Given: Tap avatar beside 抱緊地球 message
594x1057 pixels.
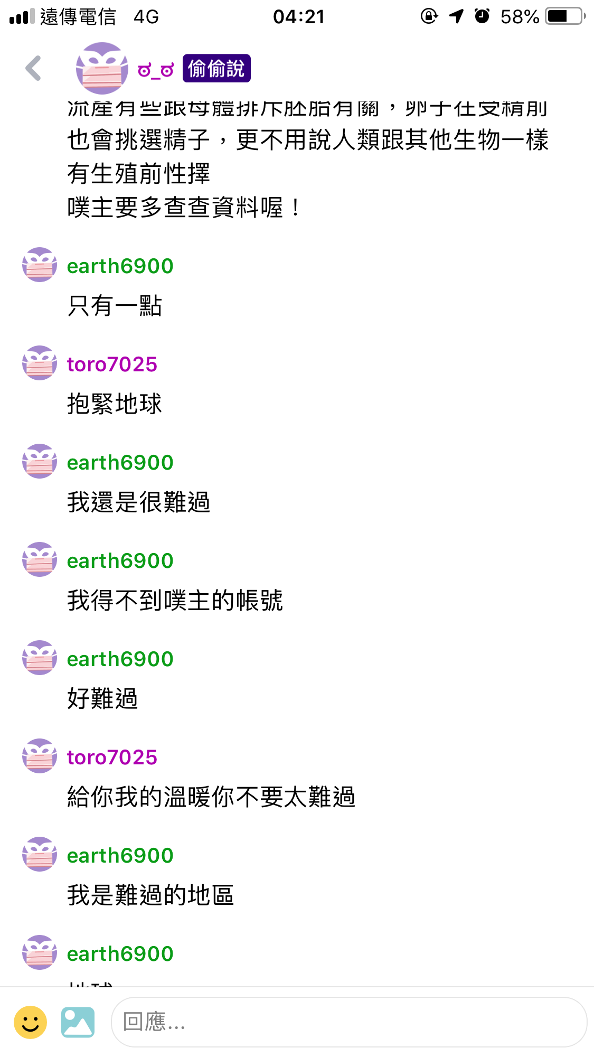Looking at the screenshot, I should click(x=40, y=363).
